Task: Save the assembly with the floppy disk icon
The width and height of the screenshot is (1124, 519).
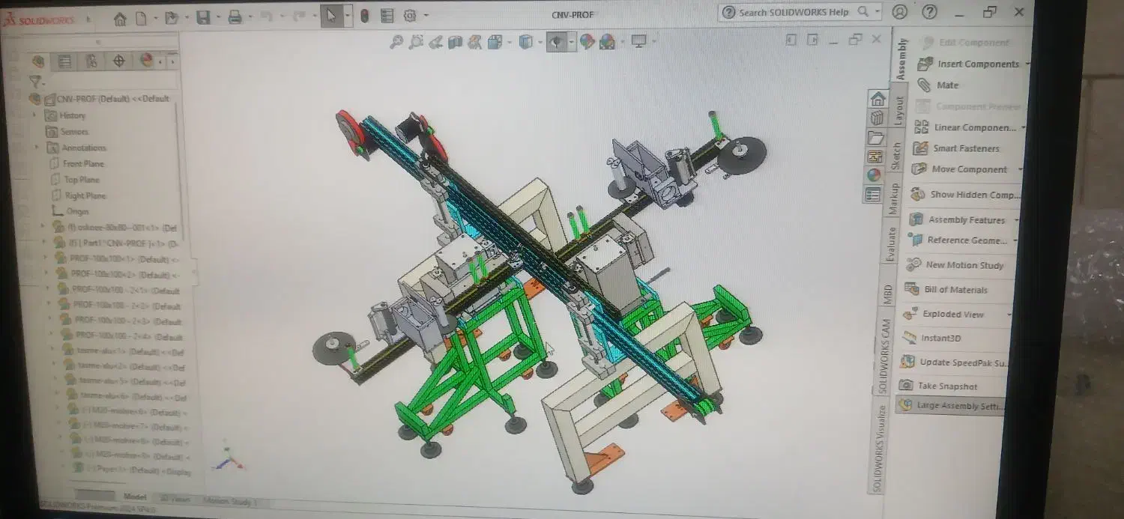Action: coord(203,17)
